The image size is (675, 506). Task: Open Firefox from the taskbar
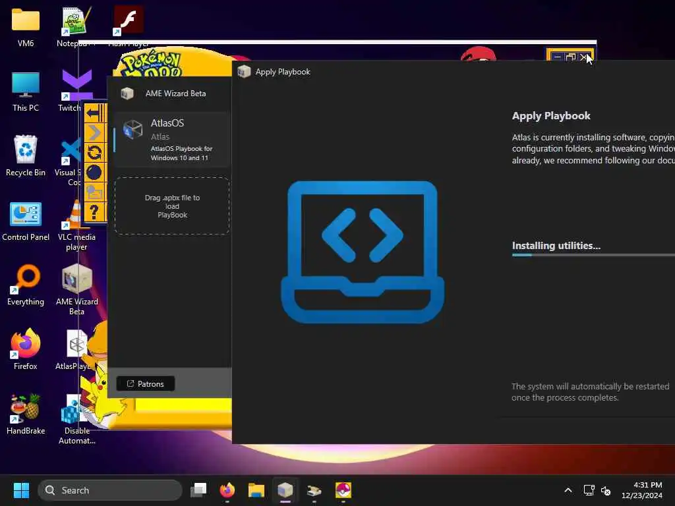(x=227, y=490)
